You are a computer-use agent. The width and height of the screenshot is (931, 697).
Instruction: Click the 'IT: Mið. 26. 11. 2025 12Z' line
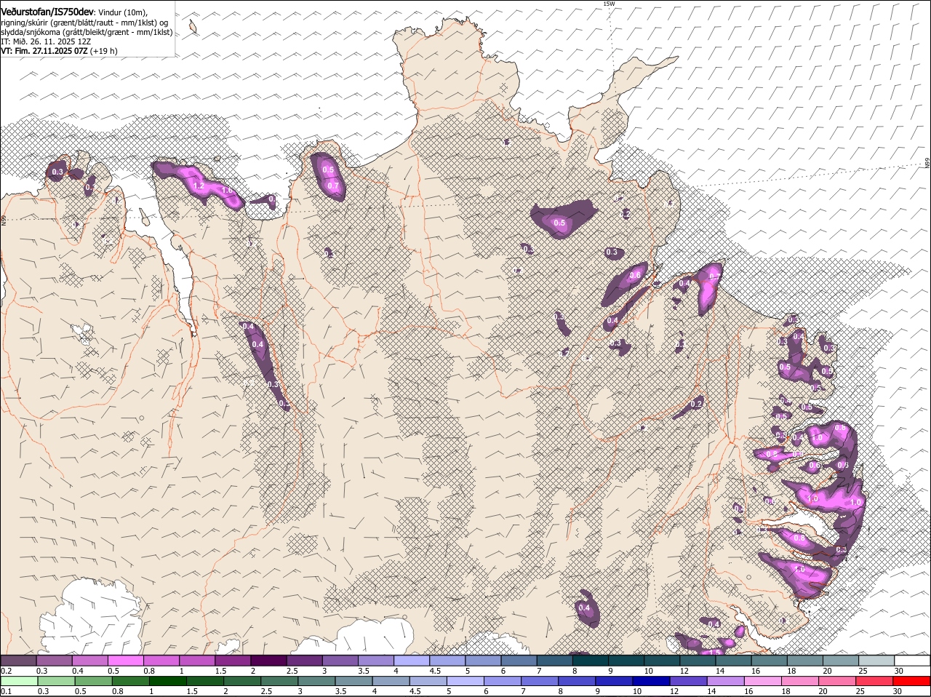[x=46, y=41]
